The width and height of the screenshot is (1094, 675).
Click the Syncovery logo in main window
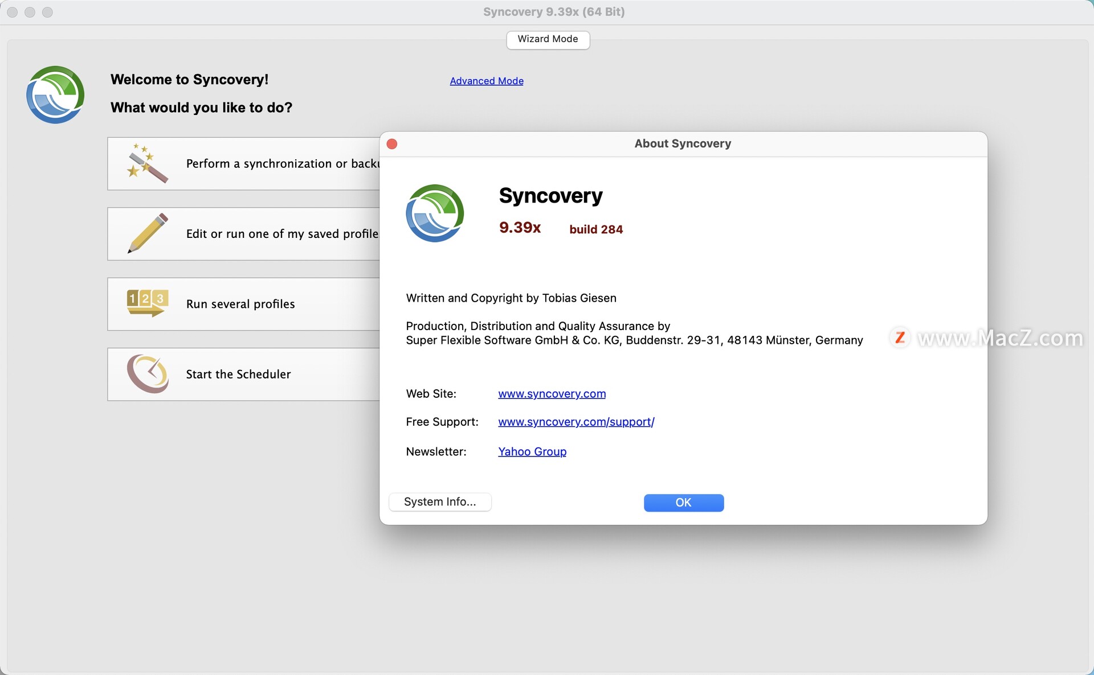(55, 94)
